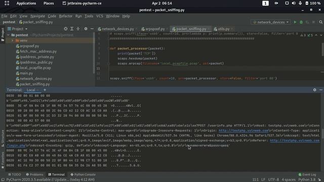
Task: Open the VCS menu
Action: (100, 16)
